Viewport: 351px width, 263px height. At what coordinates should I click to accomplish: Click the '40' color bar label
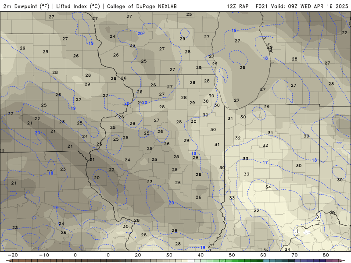click(x=201, y=255)
